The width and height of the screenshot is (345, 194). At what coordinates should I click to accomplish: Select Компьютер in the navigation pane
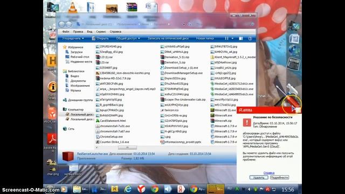73,109
